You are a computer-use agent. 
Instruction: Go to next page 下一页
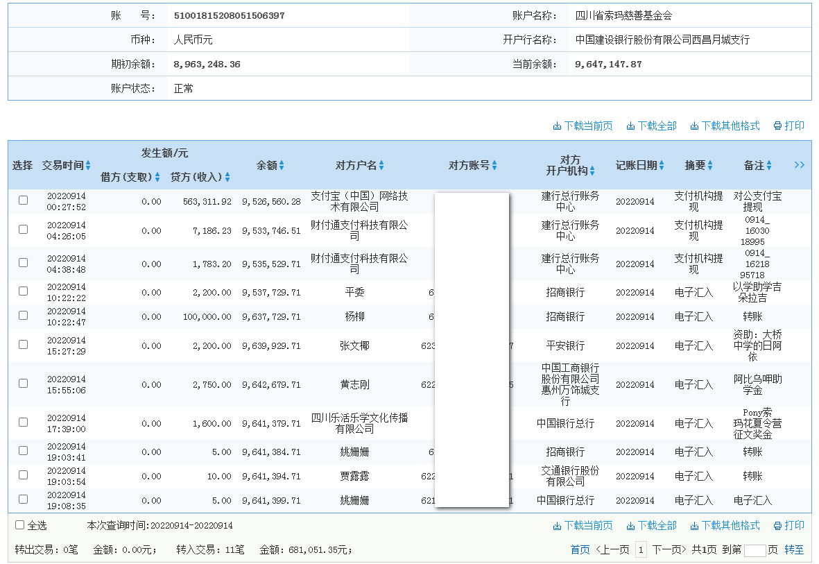tap(669, 550)
